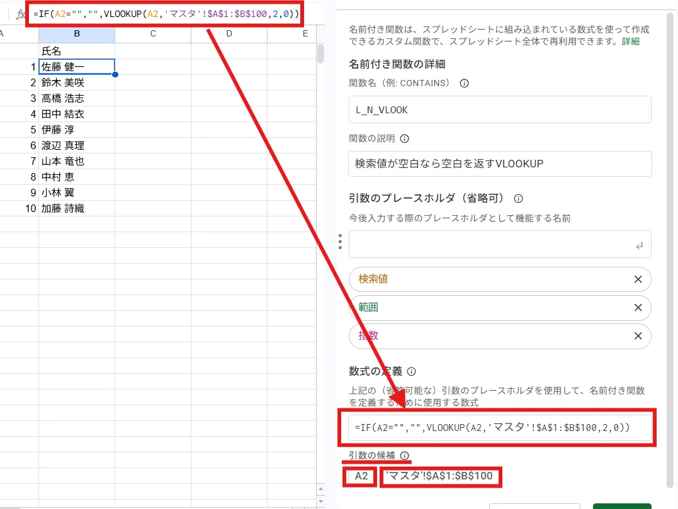The image size is (678, 509).
Task: Select cell containing 高橋 浩志
Action: pos(77,99)
